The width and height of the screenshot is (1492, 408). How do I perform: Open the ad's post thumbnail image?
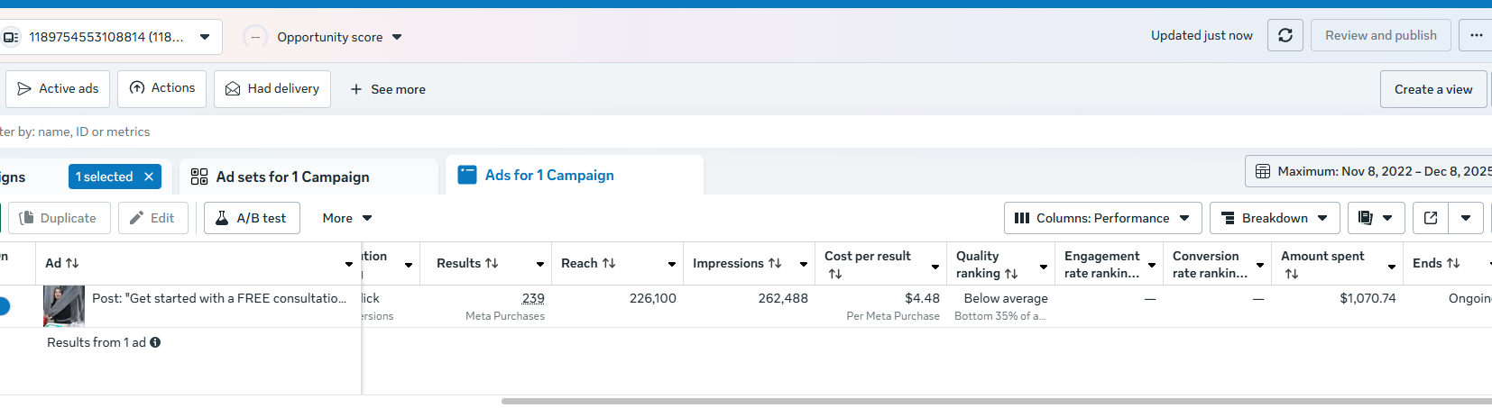[x=64, y=306]
